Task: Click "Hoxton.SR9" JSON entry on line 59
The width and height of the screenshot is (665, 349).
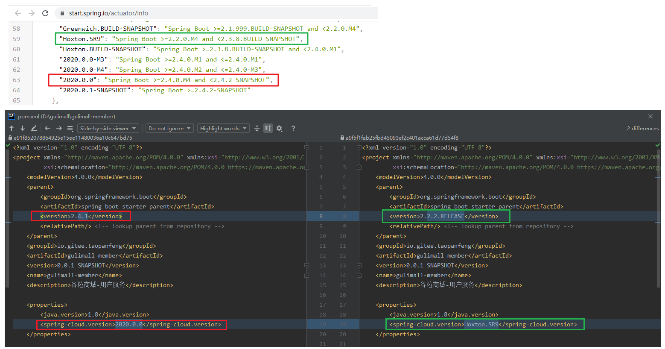Action: tap(181, 39)
